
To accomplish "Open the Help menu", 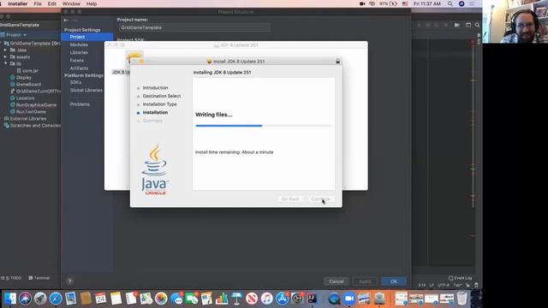I will click(x=92, y=3).
